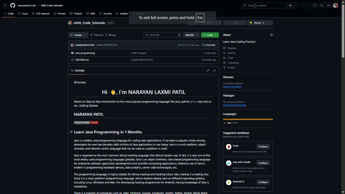Expand the green Code dropdown button
345x194 pixels.
[x=210, y=35]
